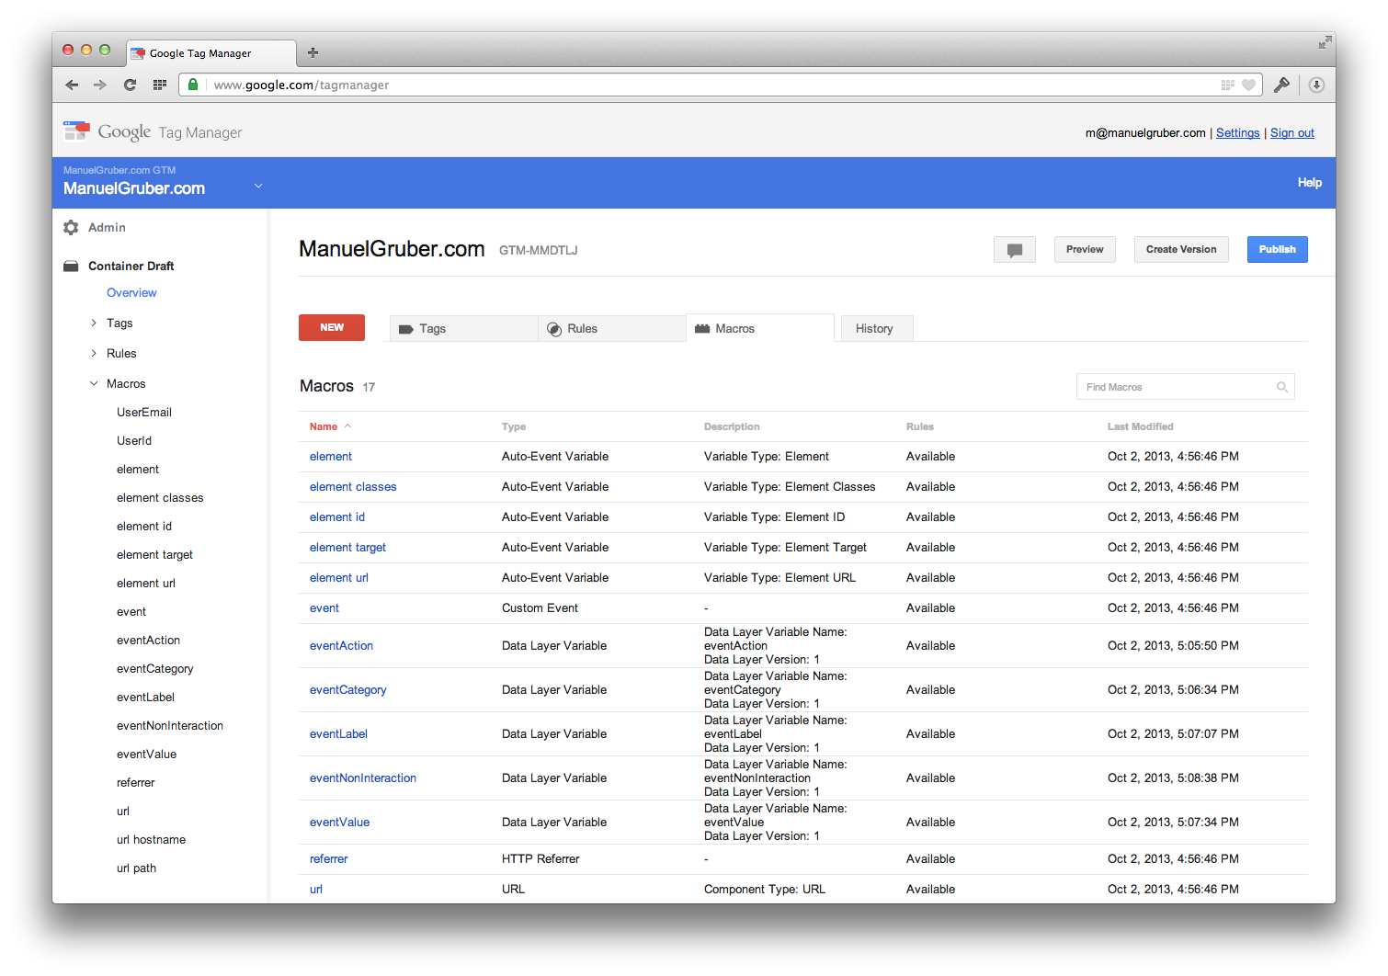Select url hostname in the sidebar

click(x=152, y=839)
